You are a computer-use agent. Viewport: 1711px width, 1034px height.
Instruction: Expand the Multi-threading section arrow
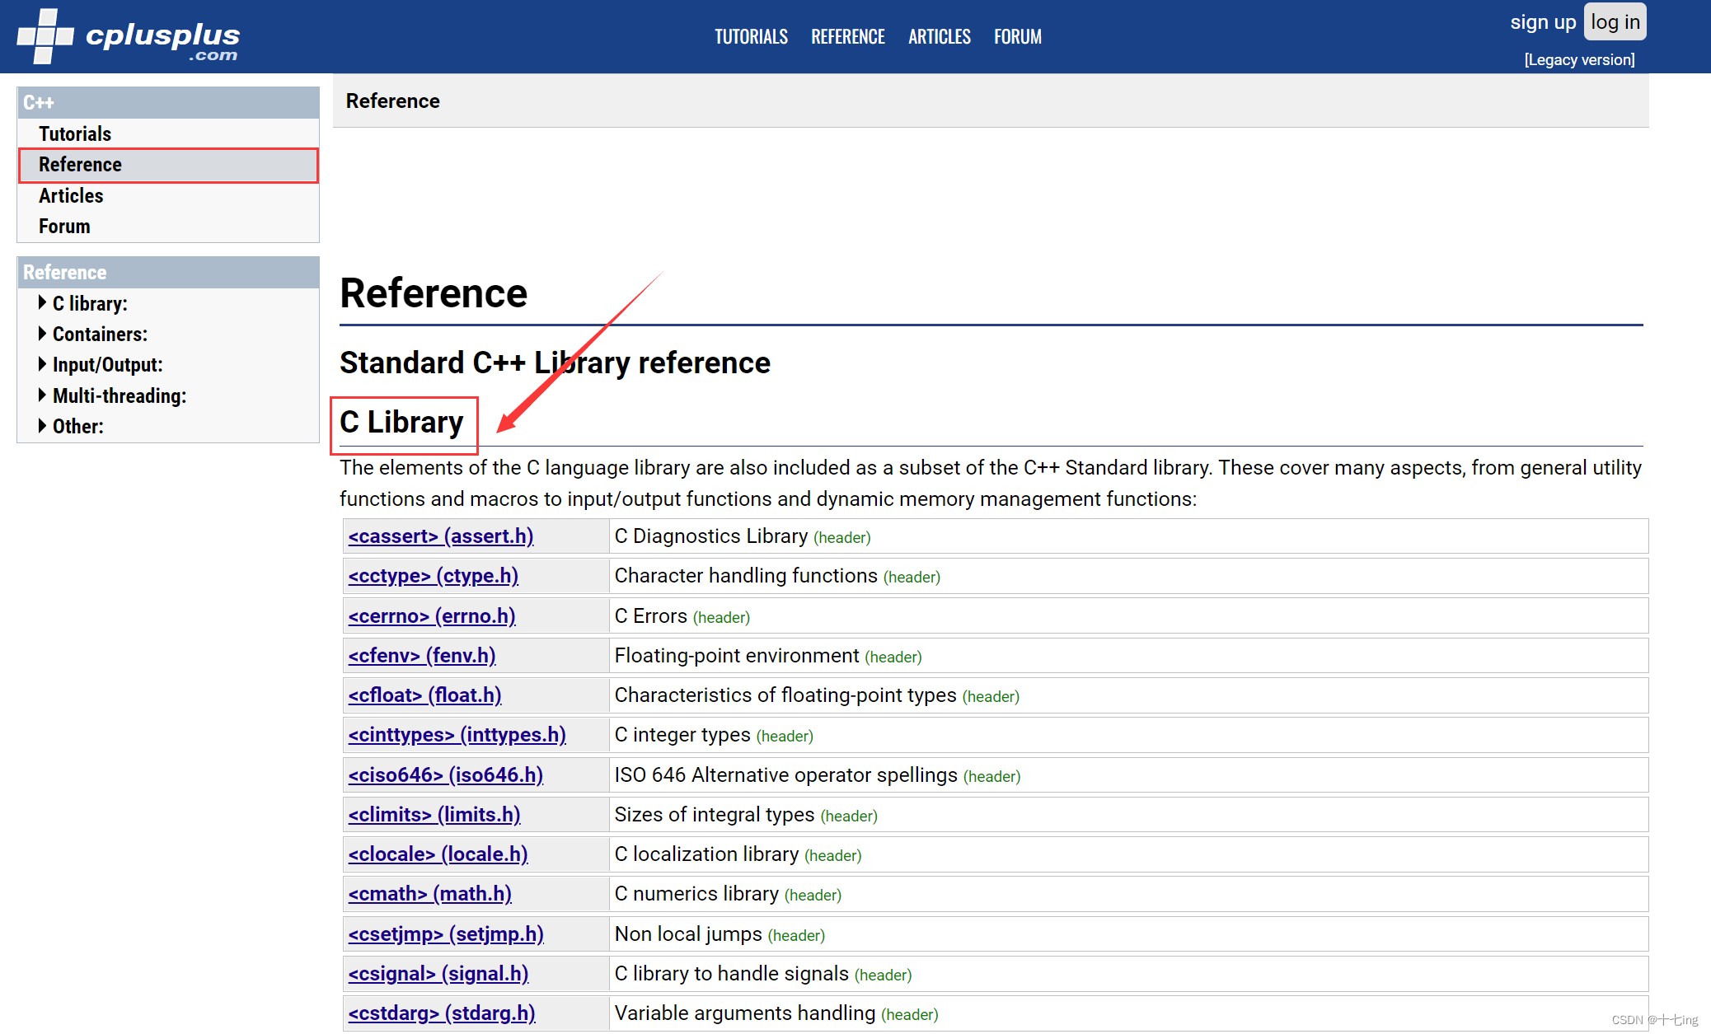coord(42,395)
